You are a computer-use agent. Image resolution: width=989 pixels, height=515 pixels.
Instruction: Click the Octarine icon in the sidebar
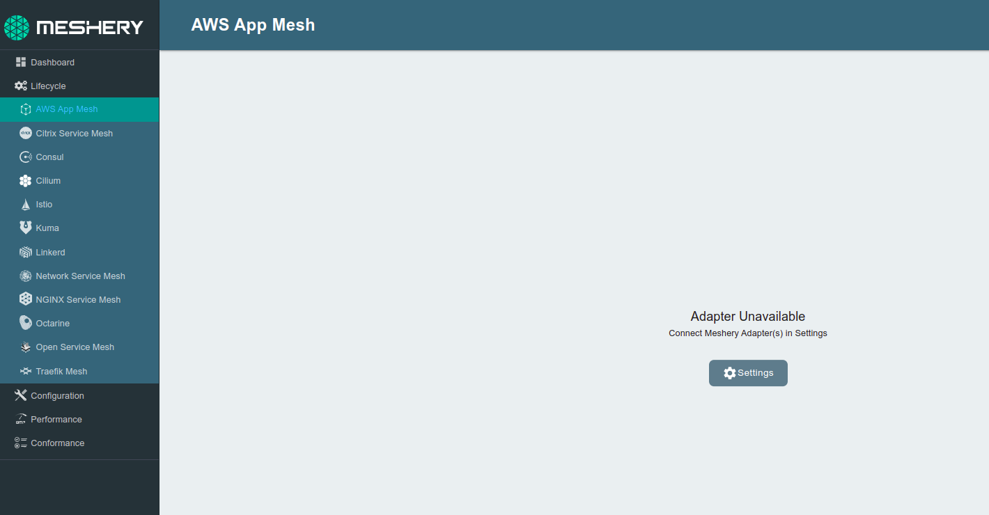click(x=25, y=323)
